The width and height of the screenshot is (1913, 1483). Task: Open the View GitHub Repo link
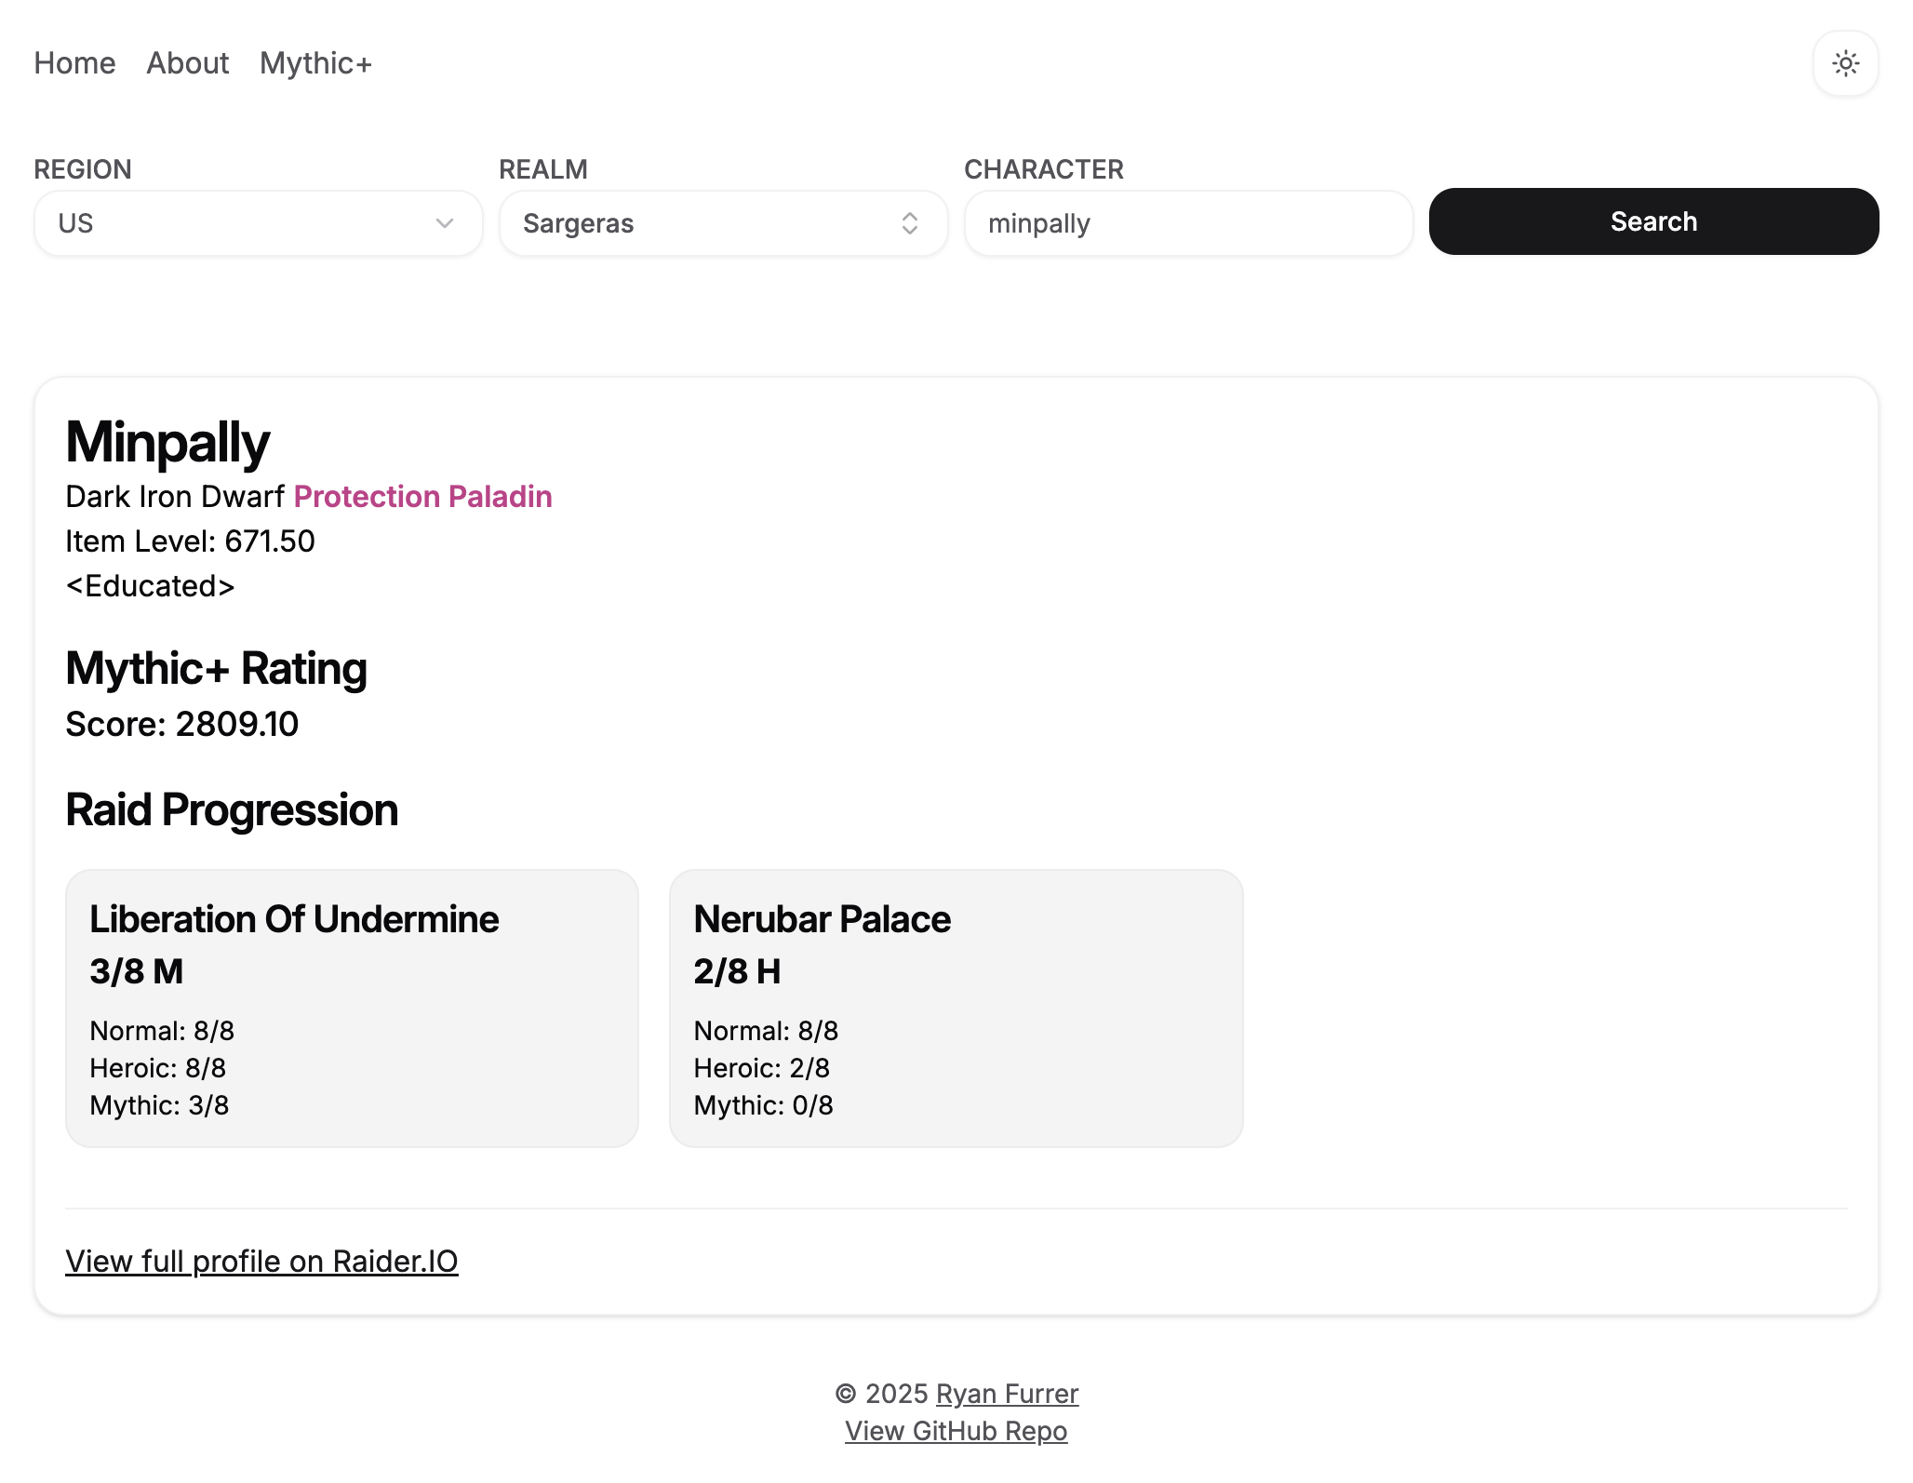tap(956, 1431)
